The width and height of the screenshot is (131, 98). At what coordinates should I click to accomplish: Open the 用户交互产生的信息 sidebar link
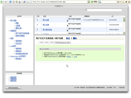(x=22, y=33)
